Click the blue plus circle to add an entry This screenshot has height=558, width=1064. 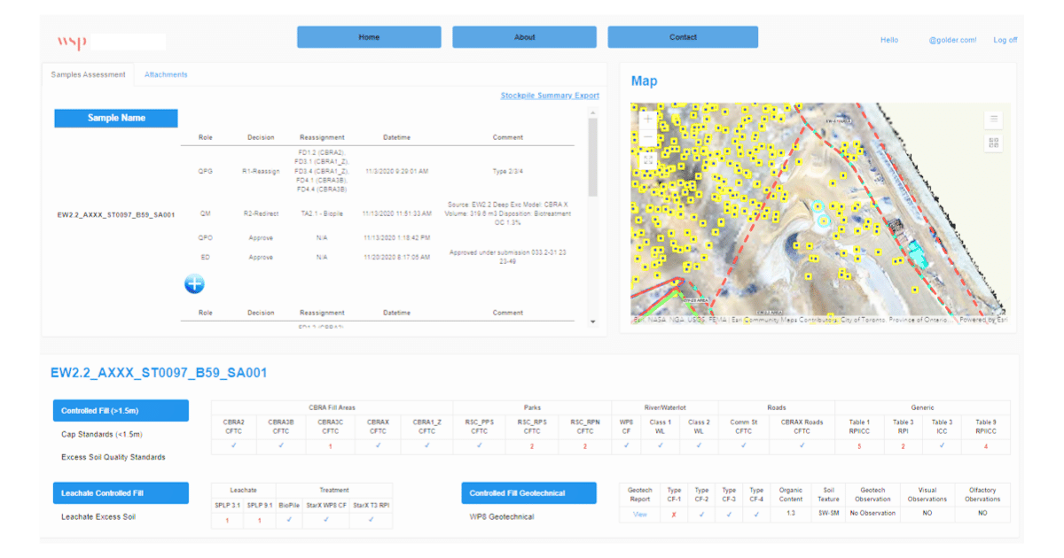click(194, 283)
